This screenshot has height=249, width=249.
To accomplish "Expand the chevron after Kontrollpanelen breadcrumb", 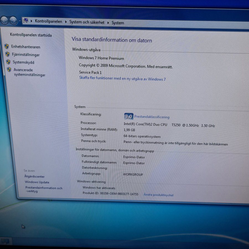I will click(x=66, y=22).
